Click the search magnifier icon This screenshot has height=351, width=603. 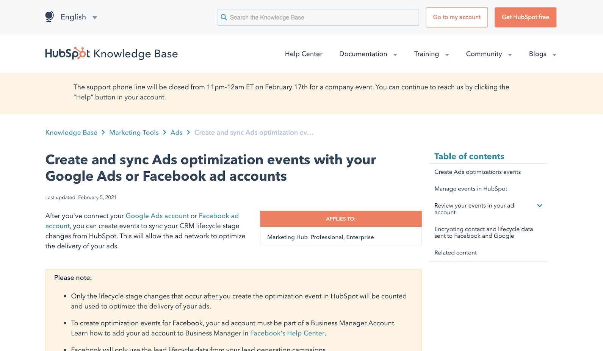[x=224, y=17]
